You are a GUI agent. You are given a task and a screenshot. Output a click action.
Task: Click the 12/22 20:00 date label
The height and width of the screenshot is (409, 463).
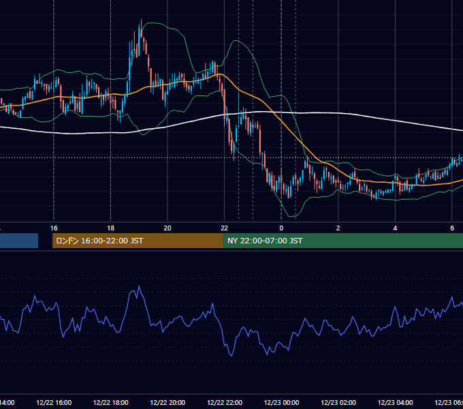(167, 402)
